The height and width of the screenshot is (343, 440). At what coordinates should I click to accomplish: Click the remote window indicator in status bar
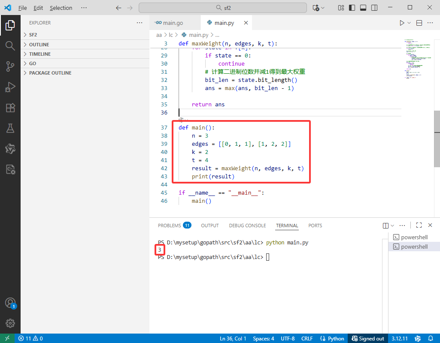click(x=7, y=338)
